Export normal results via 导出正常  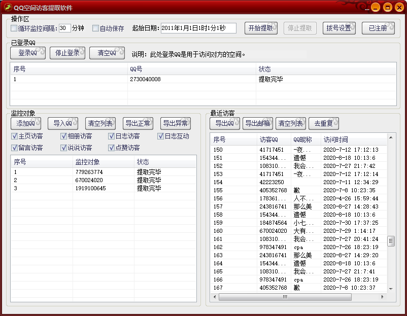click(x=138, y=123)
